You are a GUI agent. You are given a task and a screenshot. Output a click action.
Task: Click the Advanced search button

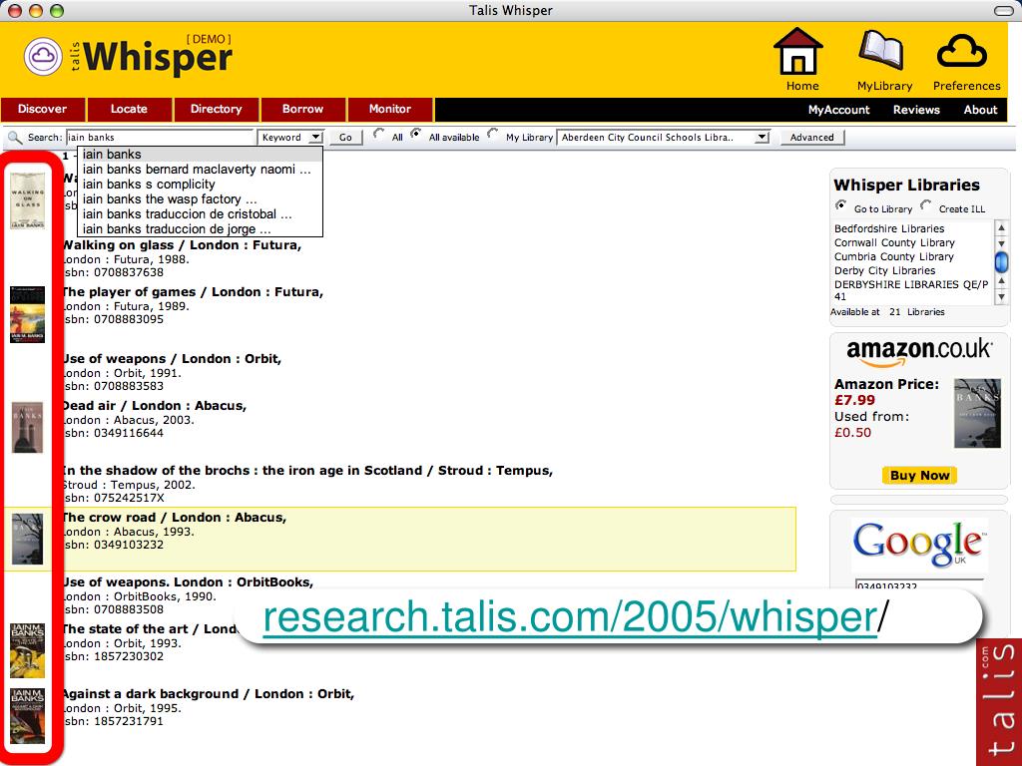812,138
